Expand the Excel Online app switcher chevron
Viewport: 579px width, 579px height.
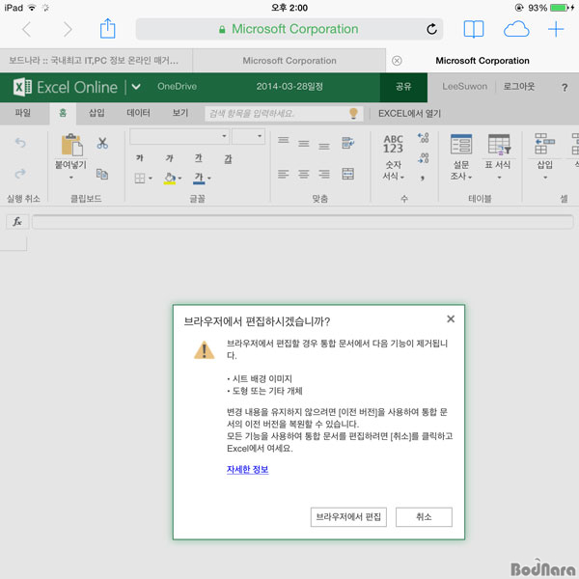tap(136, 87)
